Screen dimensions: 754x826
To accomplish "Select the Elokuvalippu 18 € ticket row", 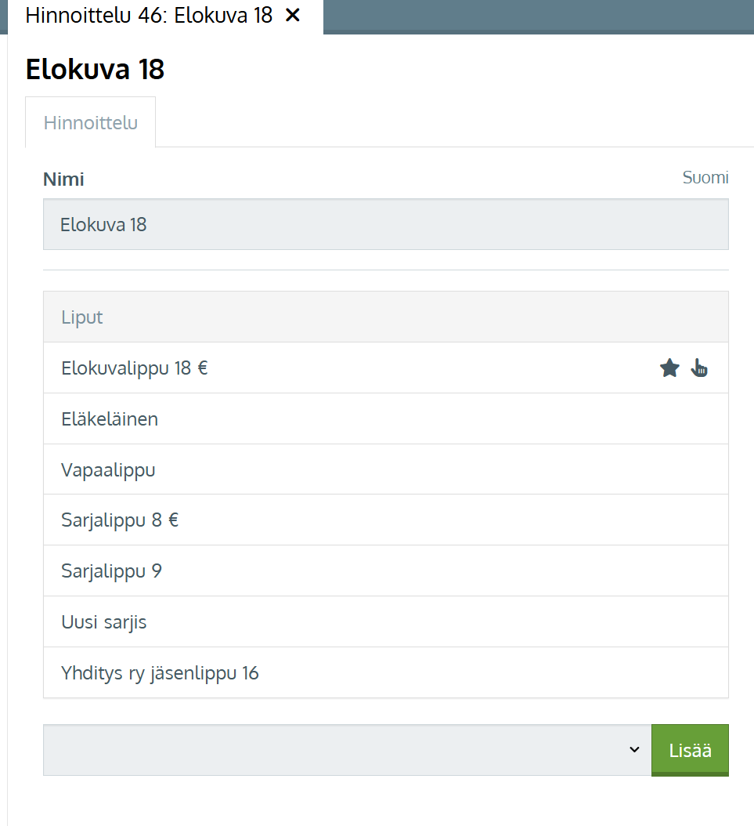I will 135,368.
